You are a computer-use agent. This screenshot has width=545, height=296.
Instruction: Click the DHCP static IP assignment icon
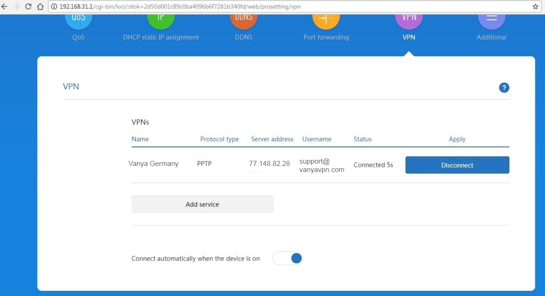click(161, 20)
